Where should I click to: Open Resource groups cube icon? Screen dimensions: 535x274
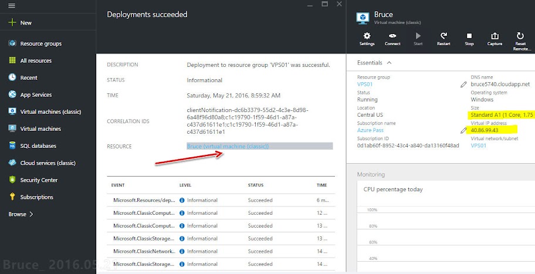click(12, 43)
